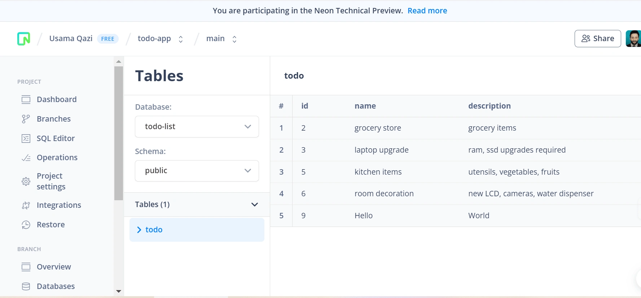Click the Share button

click(598, 39)
